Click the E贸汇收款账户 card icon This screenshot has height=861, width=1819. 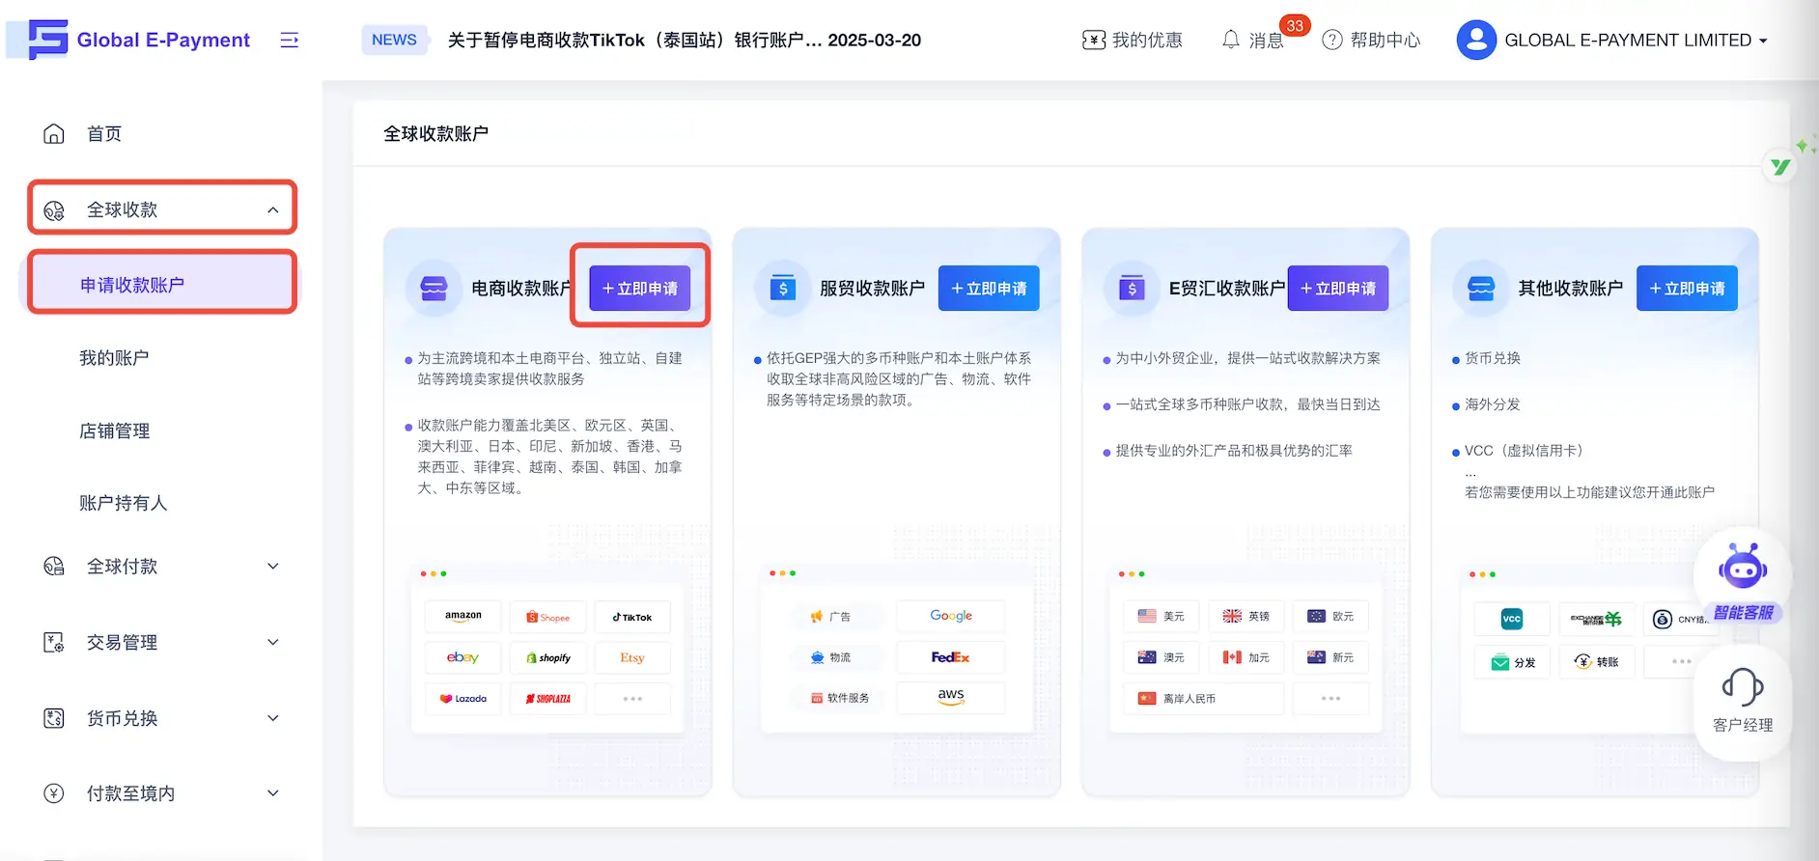pos(1133,289)
